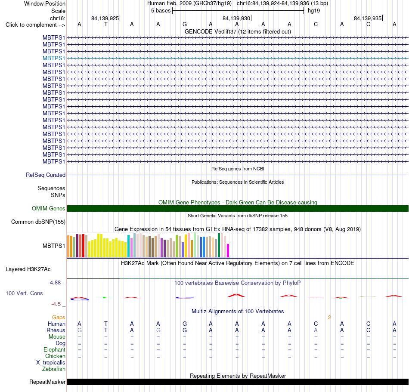The image size is (409, 392).
Task: Select the light-blue highlighted MBTPS1 transcript label
Action: point(54,58)
